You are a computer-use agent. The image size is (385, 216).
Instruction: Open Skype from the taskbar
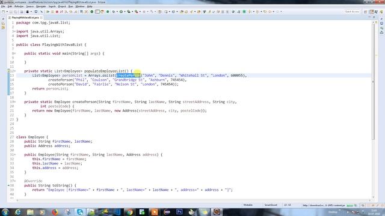coord(80,212)
